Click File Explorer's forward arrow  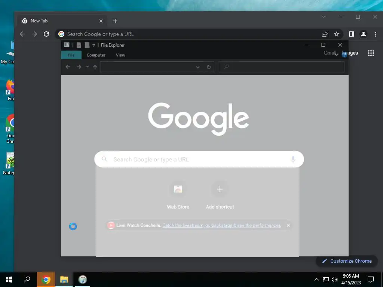(x=79, y=67)
